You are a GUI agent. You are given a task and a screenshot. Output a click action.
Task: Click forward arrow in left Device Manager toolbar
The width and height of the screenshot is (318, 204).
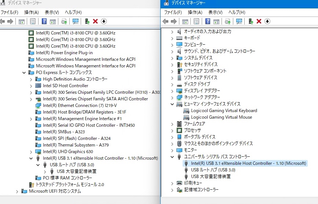click(10, 21)
